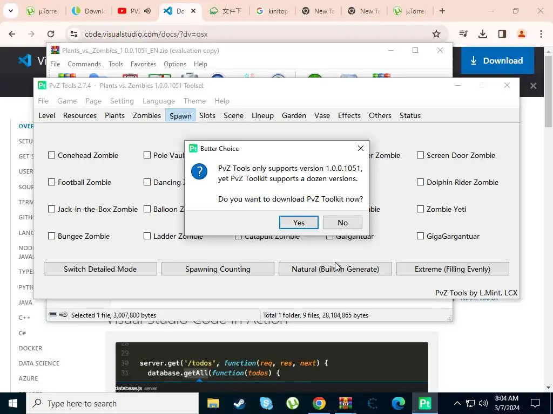Open the Resources tab
553x414 pixels.
click(x=80, y=115)
